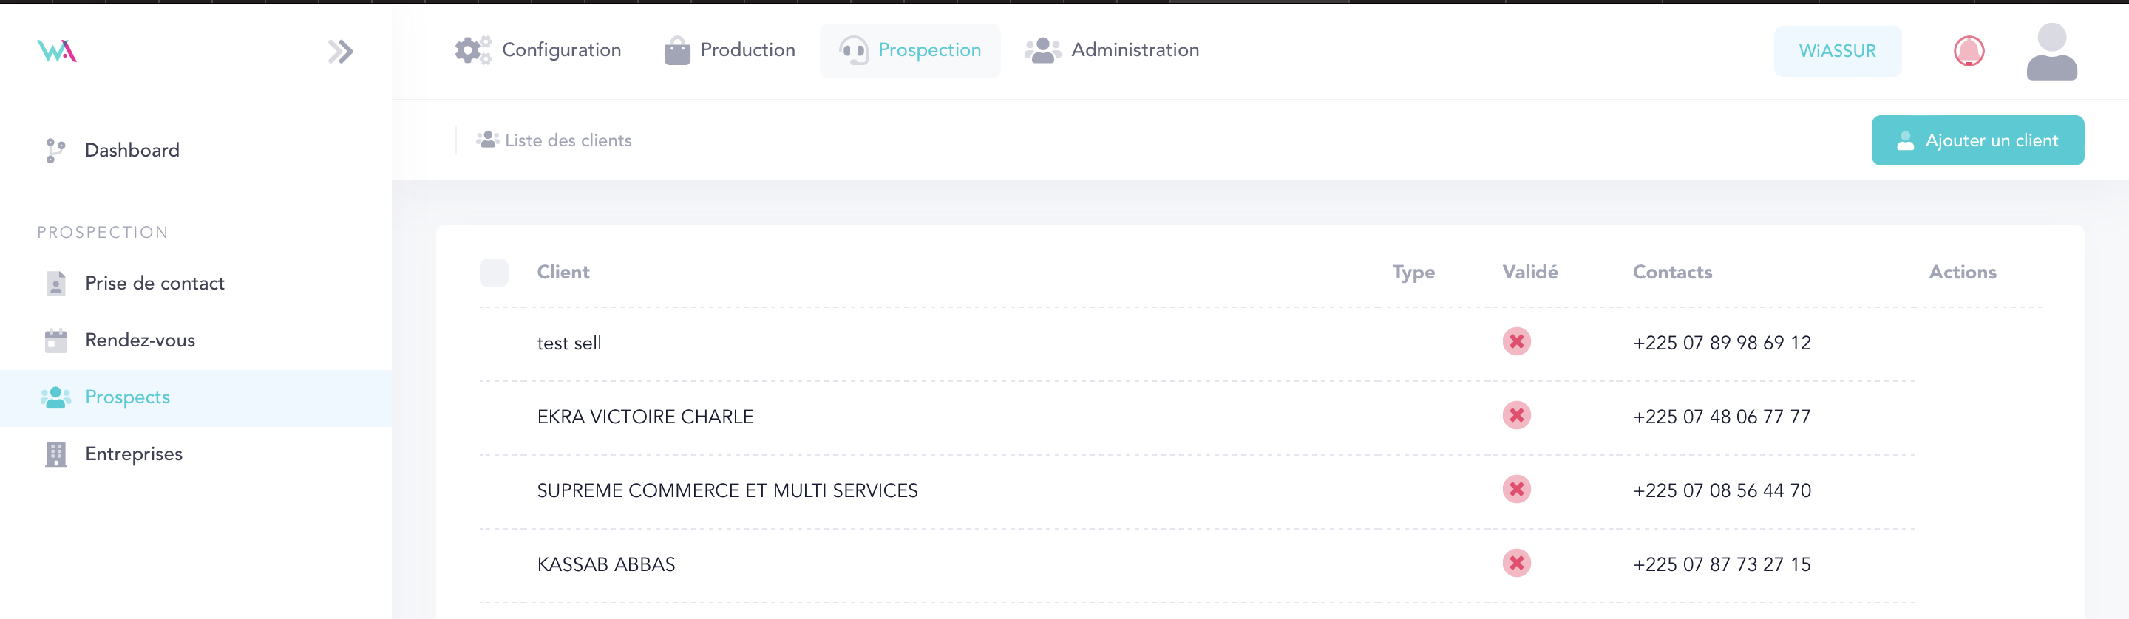The width and height of the screenshot is (2129, 619).
Task: Switch to the Prospection tab
Action: point(910,50)
